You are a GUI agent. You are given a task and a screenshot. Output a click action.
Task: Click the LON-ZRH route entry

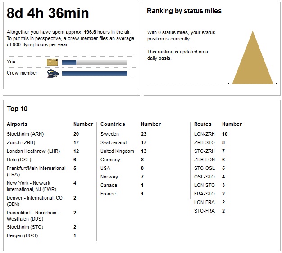tap(204, 134)
